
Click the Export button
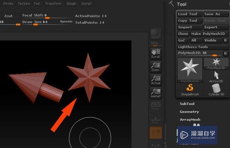pos(216,27)
